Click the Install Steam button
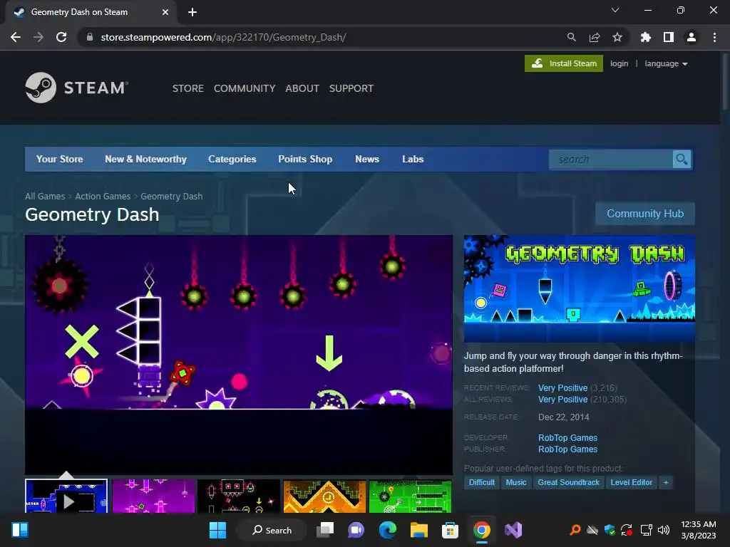Image resolution: width=730 pixels, height=547 pixels. (x=564, y=63)
